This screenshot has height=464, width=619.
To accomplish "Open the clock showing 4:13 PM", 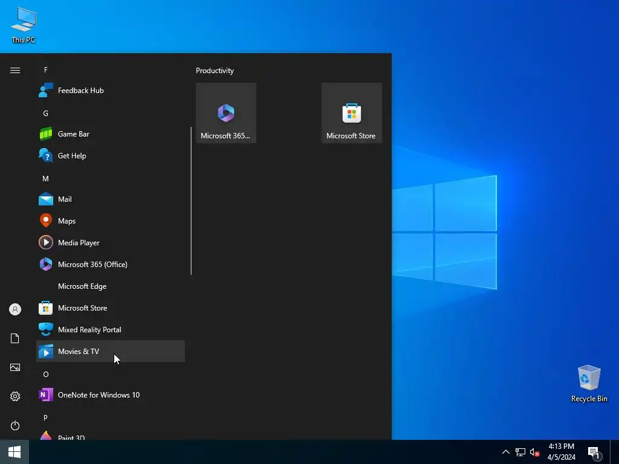I will coord(562,452).
